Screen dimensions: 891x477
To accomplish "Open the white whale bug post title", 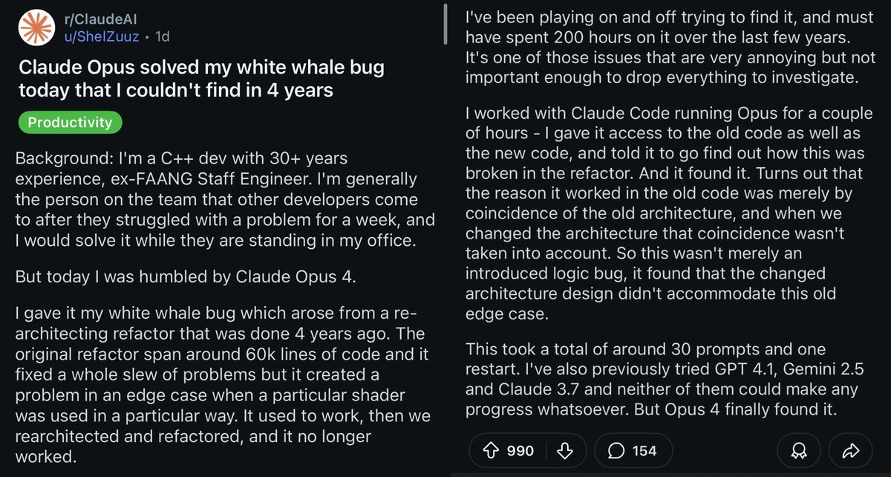I will pyautogui.click(x=202, y=79).
